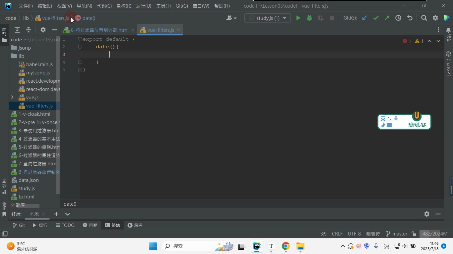Switch to the 8-将过滤器放置到外部.html tab

pos(99,30)
